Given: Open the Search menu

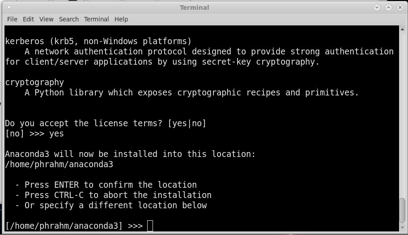Looking at the screenshot, I should [69, 19].
